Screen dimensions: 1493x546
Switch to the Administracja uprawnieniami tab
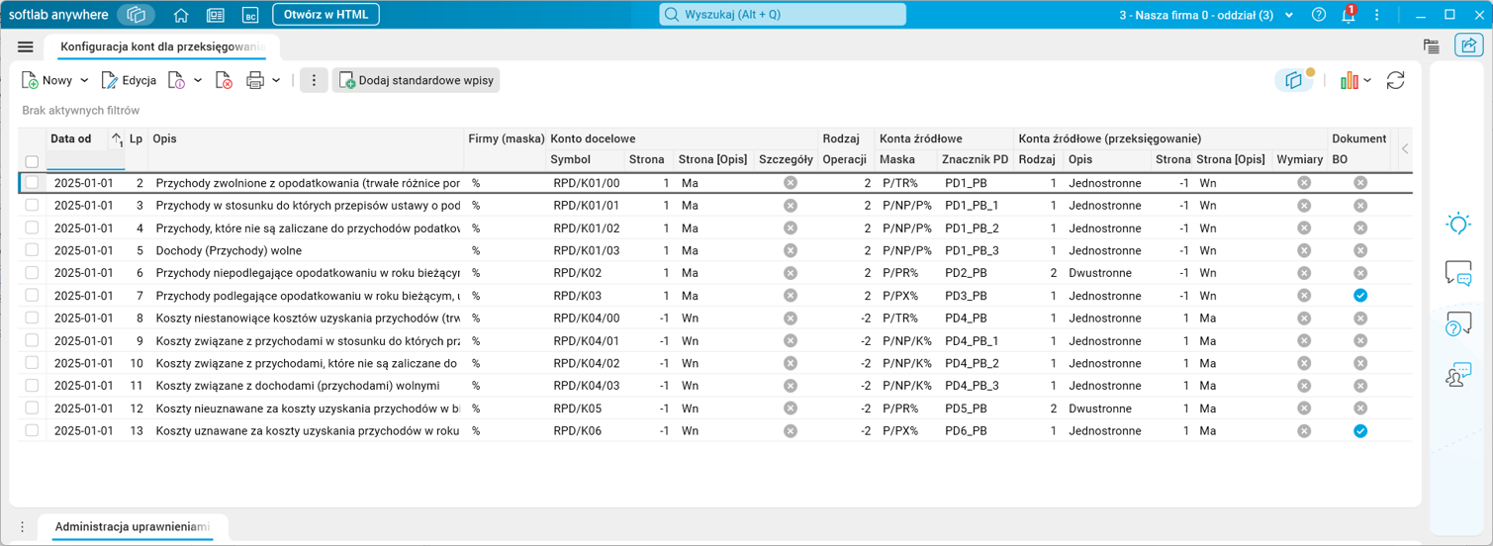pos(133,526)
